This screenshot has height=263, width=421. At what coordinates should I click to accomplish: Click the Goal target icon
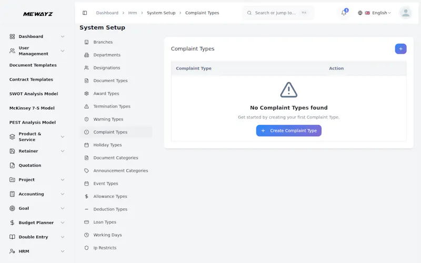[12, 208]
